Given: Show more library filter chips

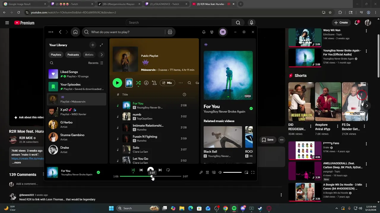Looking at the screenshot, I should coord(102,55).
